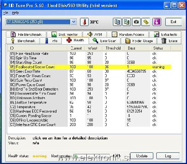The height and width of the screenshot is (164, 187).
Task: Maximize the HD Tune Pro window
Action: pos(174,6)
